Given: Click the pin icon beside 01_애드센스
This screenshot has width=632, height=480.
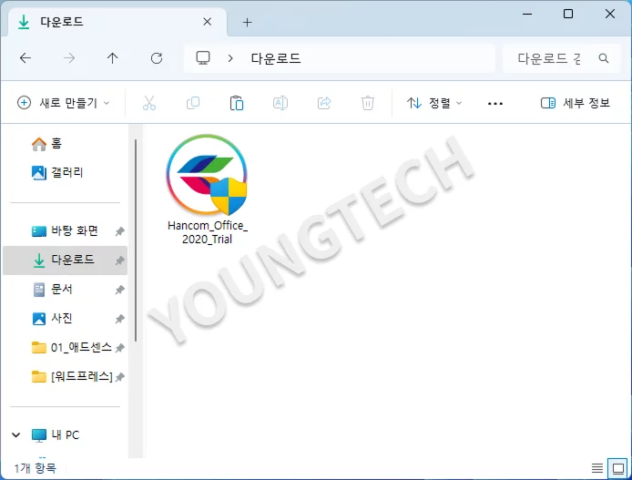Looking at the screenshot, I should 119,348.
